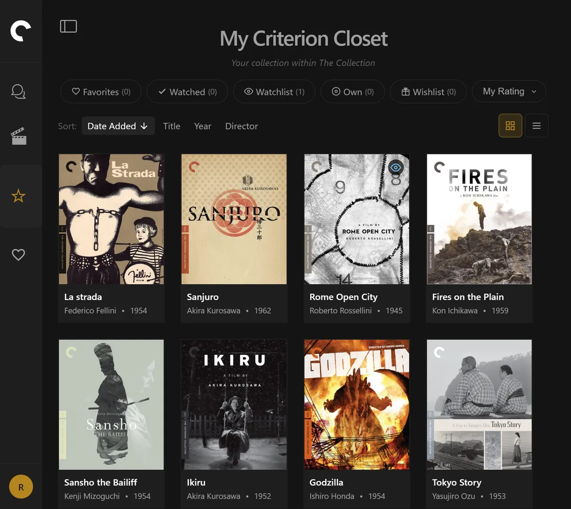Toggle the Watched filter

187,91
